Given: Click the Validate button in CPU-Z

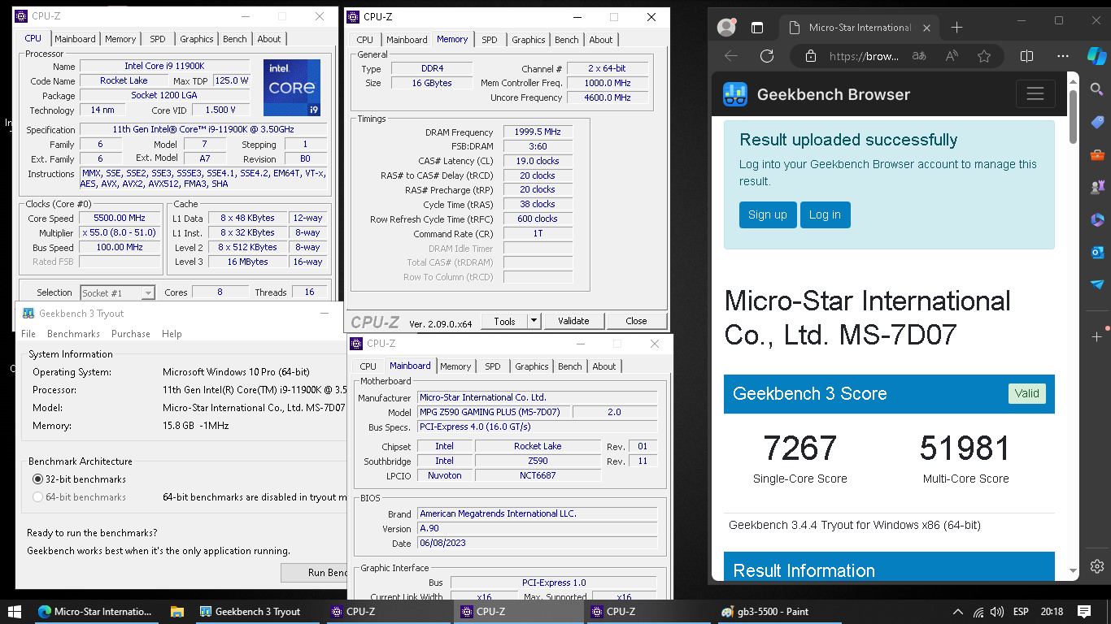Looking at the screenshot, I should [573, 321].
